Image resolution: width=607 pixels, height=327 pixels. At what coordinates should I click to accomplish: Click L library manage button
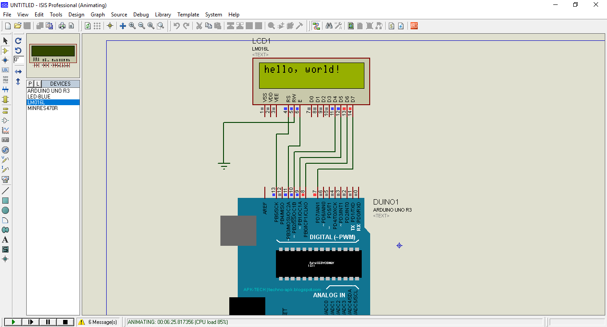38,84
